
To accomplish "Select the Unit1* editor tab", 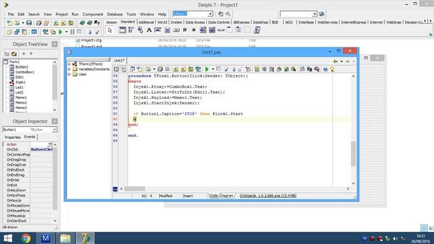I will (119, 60).
